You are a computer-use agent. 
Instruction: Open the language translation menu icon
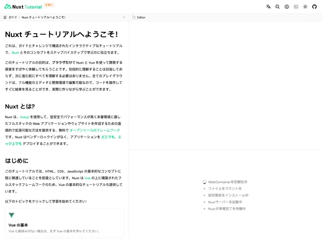(x=268, y=7)
